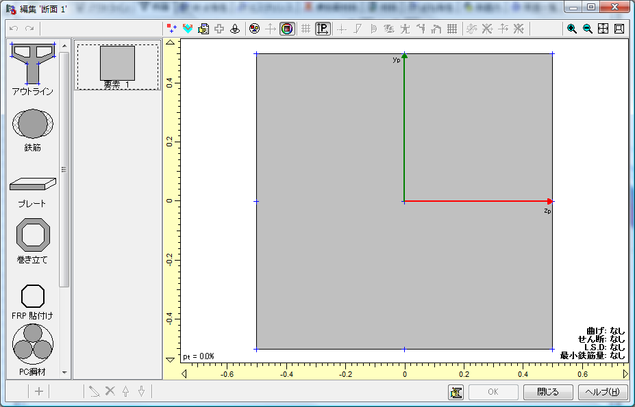Click the red zp axis arrowhead
635x407 pixels.
click(549, 201)
